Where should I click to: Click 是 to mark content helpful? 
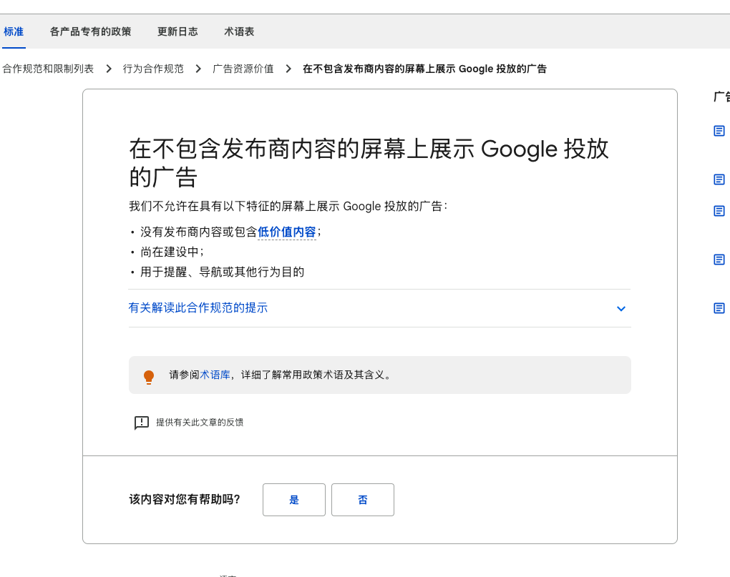click(293, 500)
